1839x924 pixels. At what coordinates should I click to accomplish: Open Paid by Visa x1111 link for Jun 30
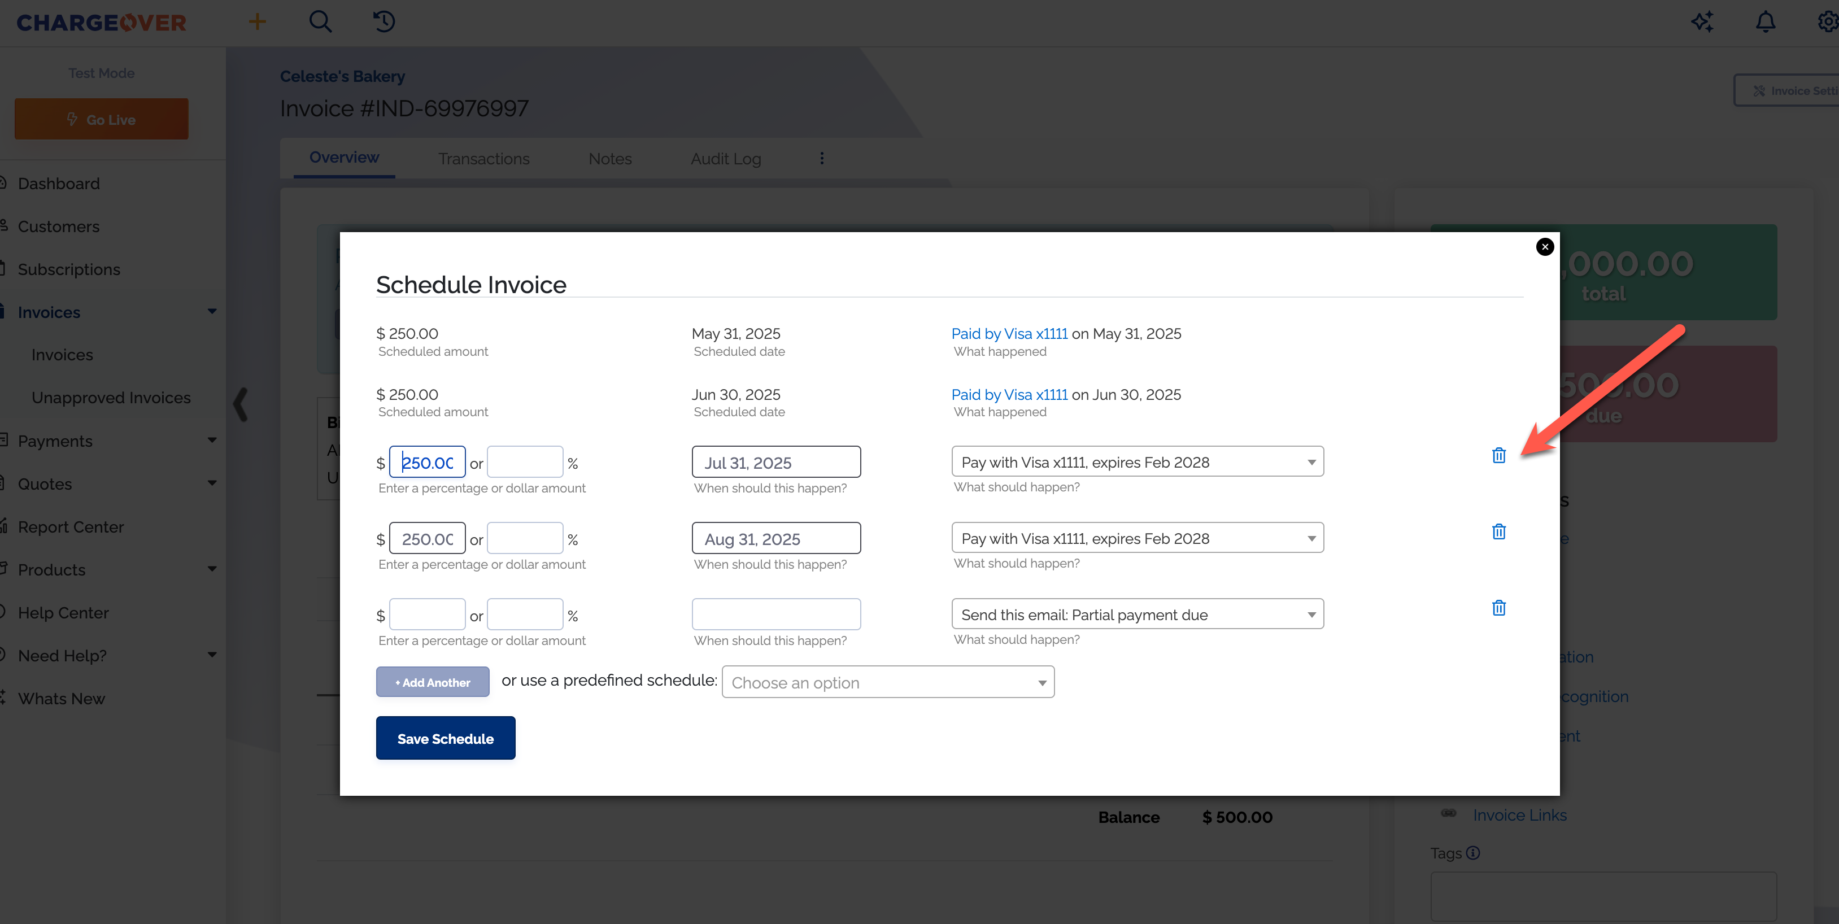click(1009, 395)
